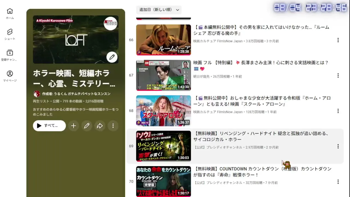350x197 pixels.
Task: Open video title 長澤まさみ主演！心に刺さる実話映画とは？
Action: tap(261, 66)
